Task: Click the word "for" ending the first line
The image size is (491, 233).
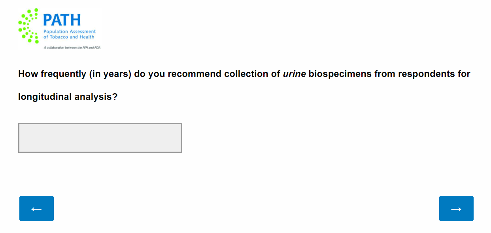Action: tap(464, 74)
